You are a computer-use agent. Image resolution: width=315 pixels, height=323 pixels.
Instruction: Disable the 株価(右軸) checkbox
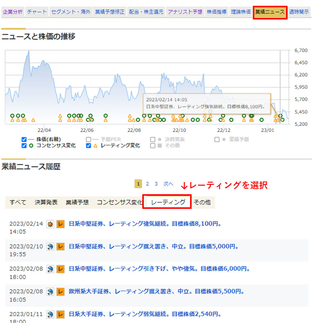[24, 139]
